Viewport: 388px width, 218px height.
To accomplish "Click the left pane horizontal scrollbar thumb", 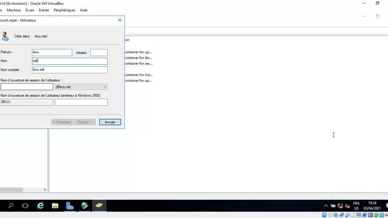I will [11, 190].
